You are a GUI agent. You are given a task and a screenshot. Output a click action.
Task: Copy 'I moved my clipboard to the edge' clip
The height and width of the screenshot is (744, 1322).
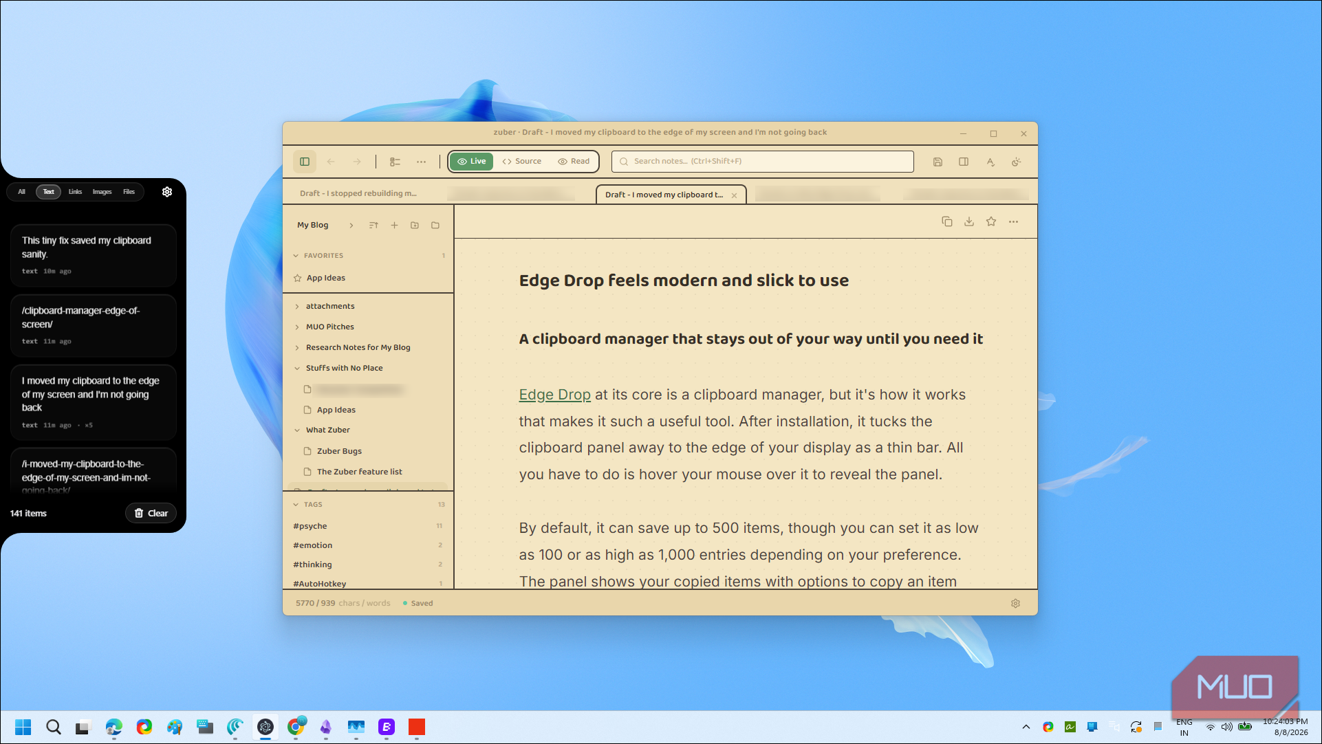(x=94, y=402)
